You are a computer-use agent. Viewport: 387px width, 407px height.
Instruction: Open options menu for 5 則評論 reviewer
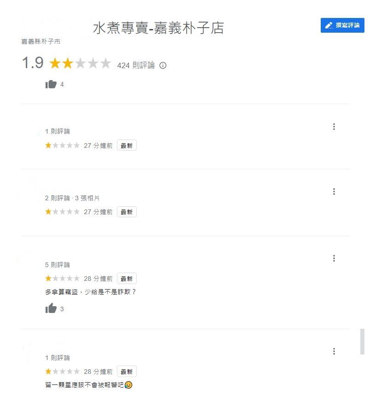pyautogui.click(x=334, y=258)
